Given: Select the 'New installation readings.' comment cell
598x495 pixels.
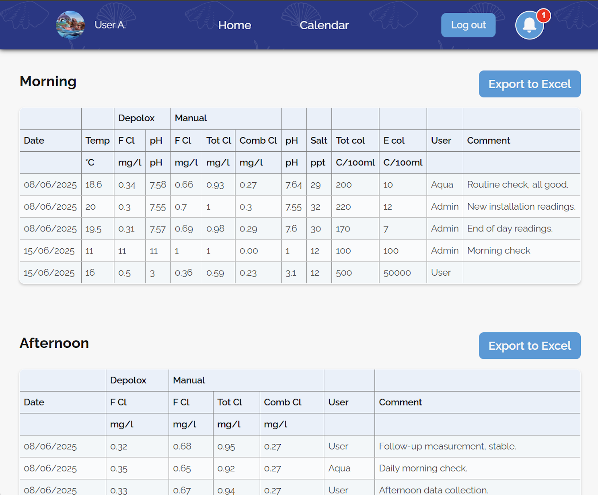Looking at the screenshot, I should click(x=521, y=206).
